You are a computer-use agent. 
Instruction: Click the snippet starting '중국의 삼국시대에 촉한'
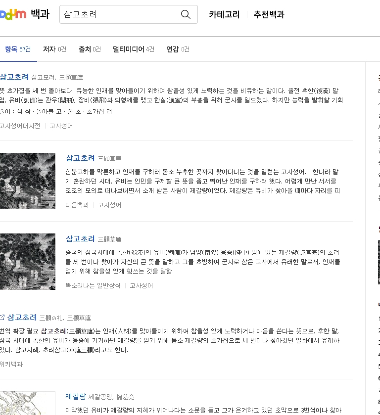point(202,262)
